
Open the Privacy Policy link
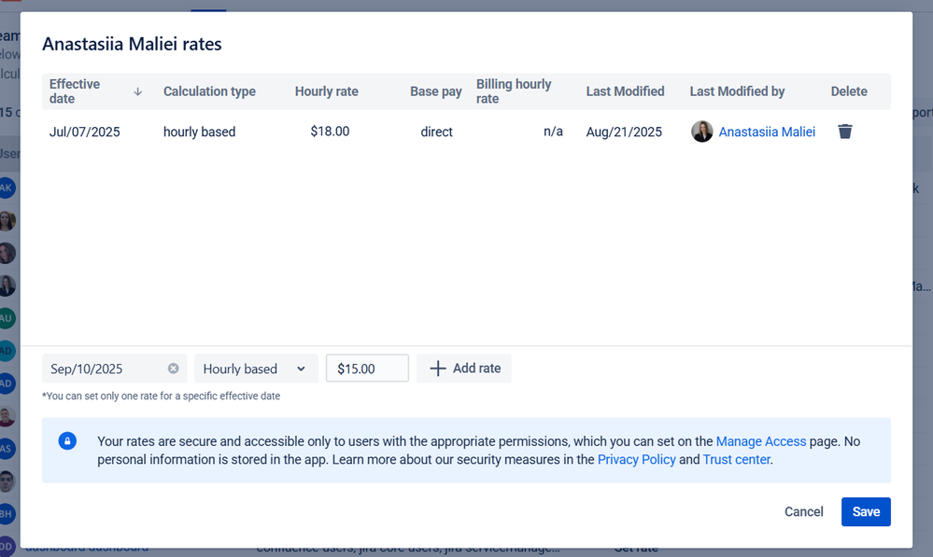(x=636, y=459)
